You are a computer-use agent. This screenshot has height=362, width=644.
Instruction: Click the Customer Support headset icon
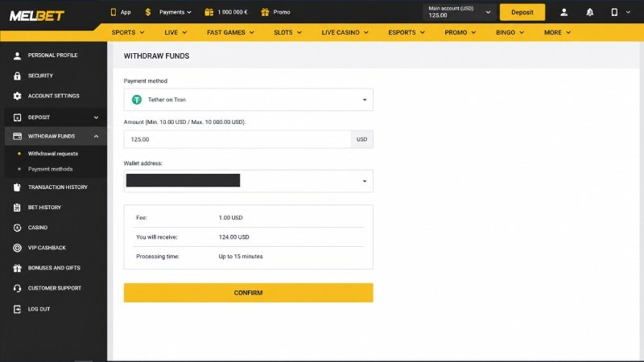coord(17,289)
